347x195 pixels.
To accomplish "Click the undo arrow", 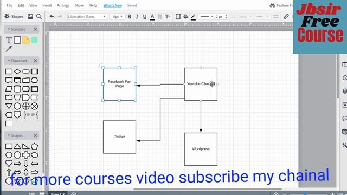I will [x=52, y=16].
